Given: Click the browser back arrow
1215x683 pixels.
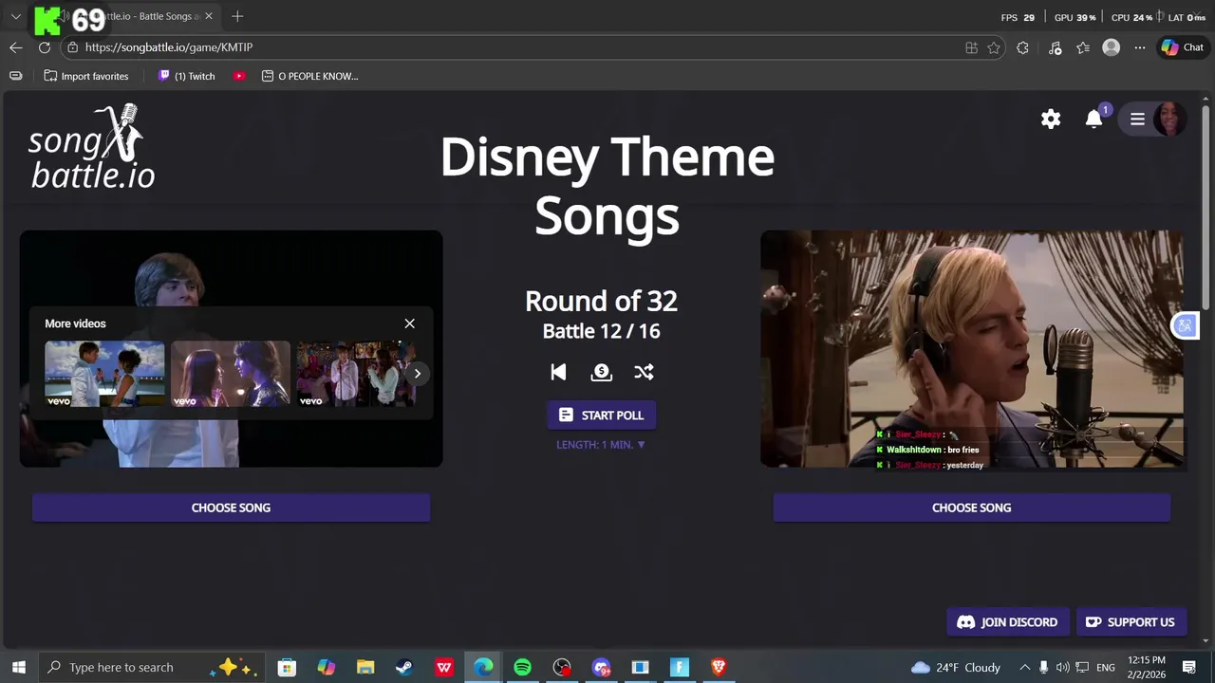Looking at the screenshot, I should point(16,47).
